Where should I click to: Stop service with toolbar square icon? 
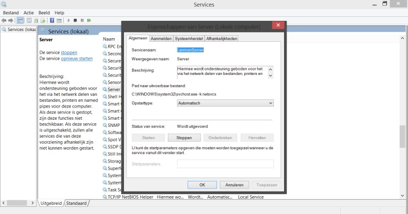coord(75,20)
